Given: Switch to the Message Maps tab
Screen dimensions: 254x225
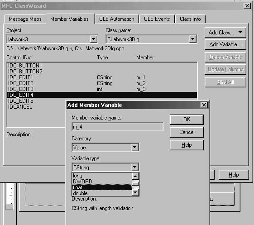Looking at the screenshot, I should coord(25,19).
